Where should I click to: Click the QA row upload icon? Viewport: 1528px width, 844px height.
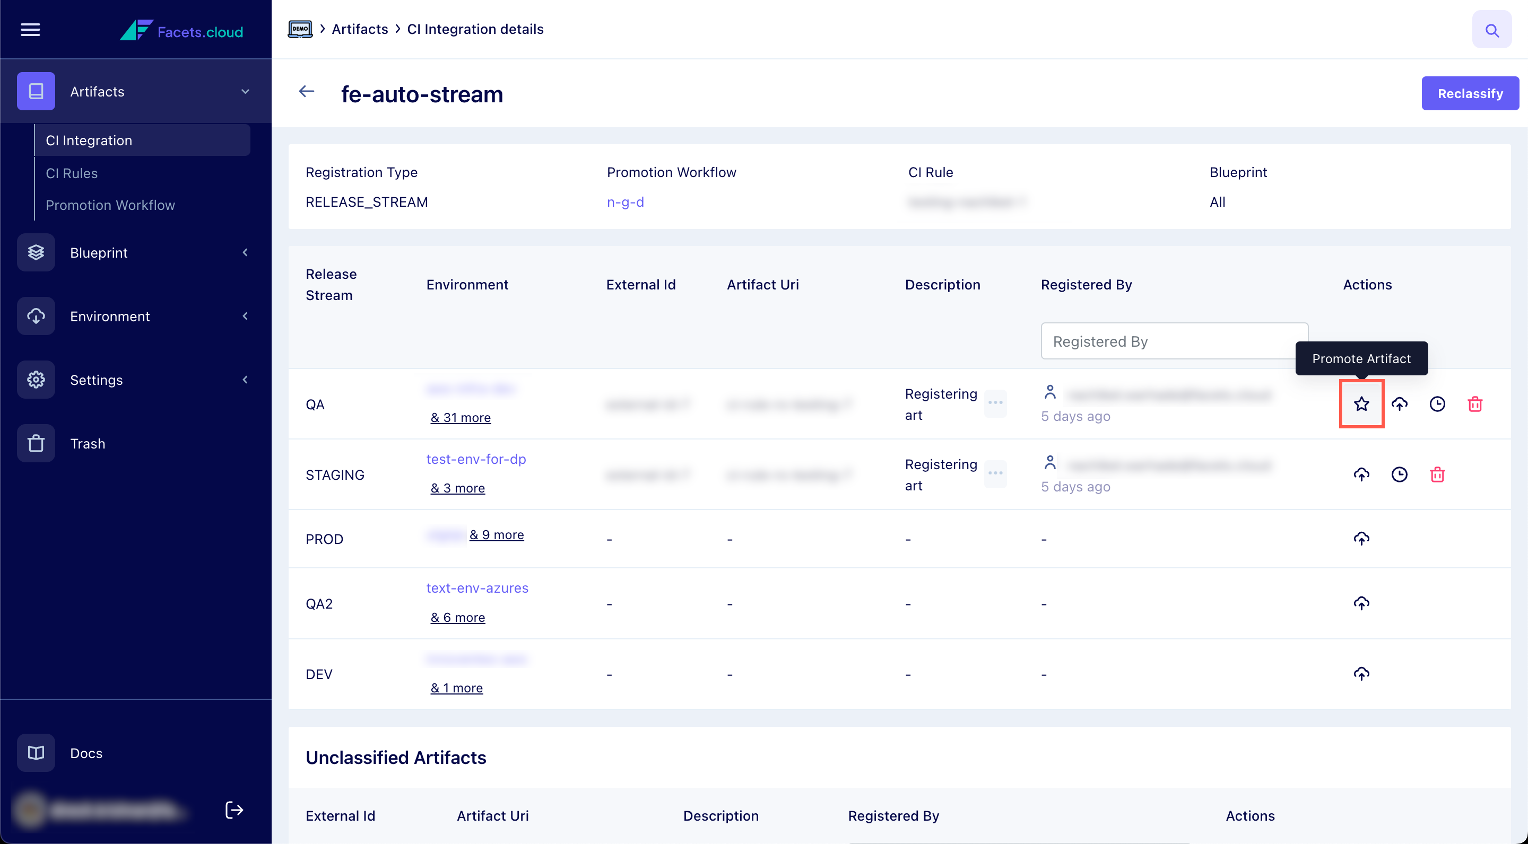pos(1399,404)
